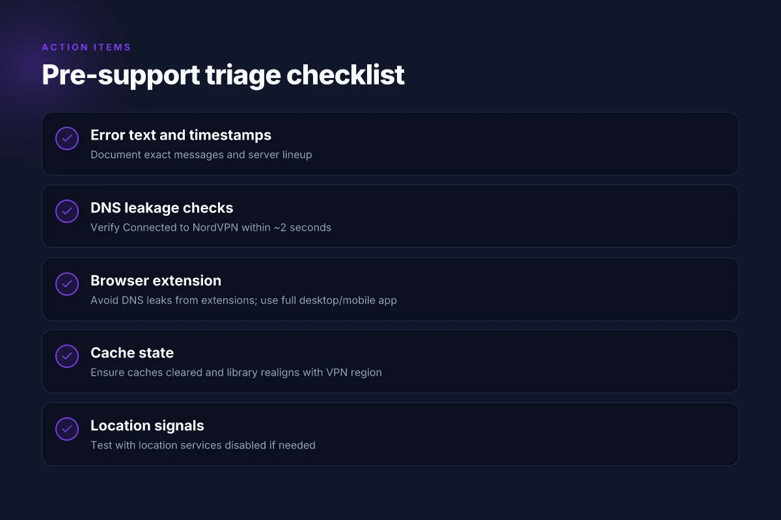Click the checkmark icon beside Browser extension
The image size is (781, 520).
click(67, 284)
